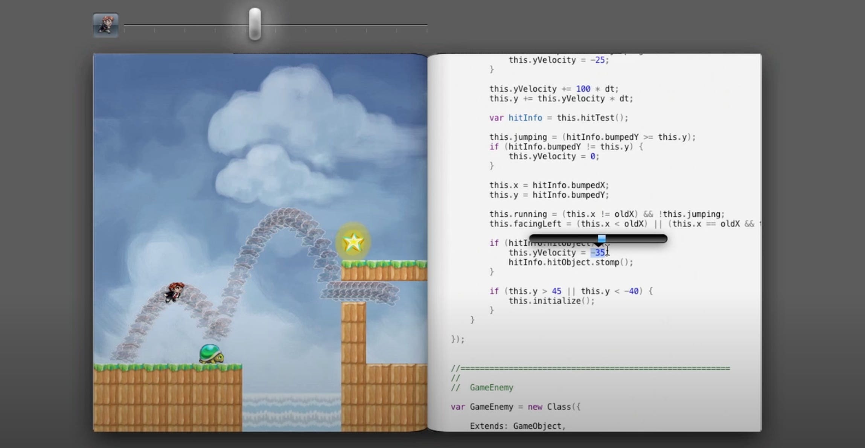Click the green turtle enemy
The height and width of the screenshot is (448, 865).
click(211, 354)
